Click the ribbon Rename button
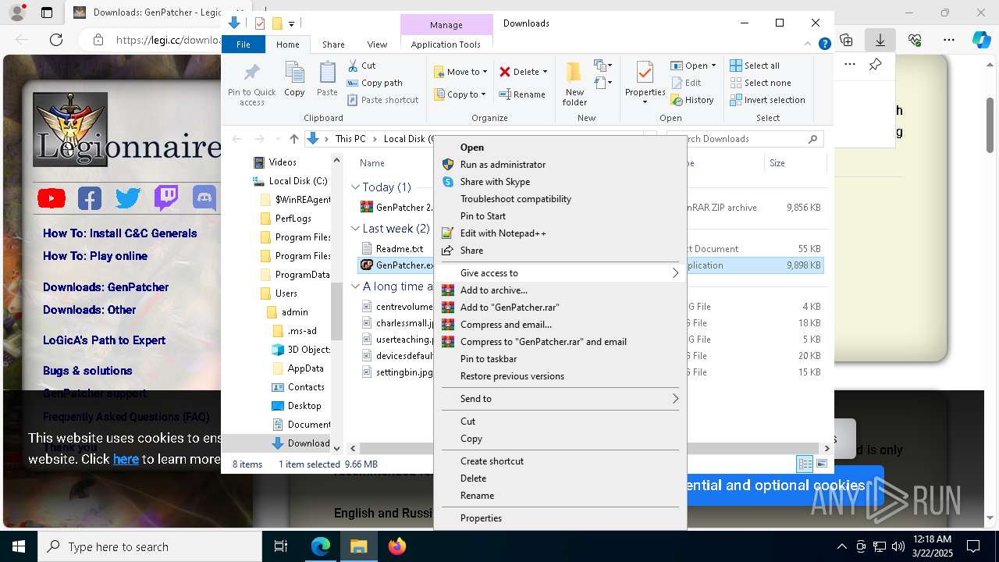This screenshot has width=999, height=562. click(x=522, y=94)
